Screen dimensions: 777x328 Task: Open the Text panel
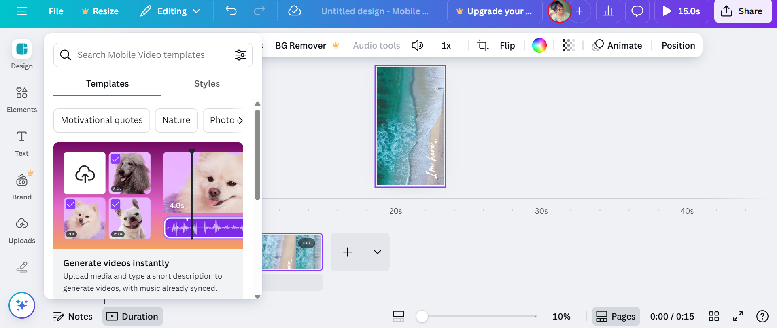point(22,143)
